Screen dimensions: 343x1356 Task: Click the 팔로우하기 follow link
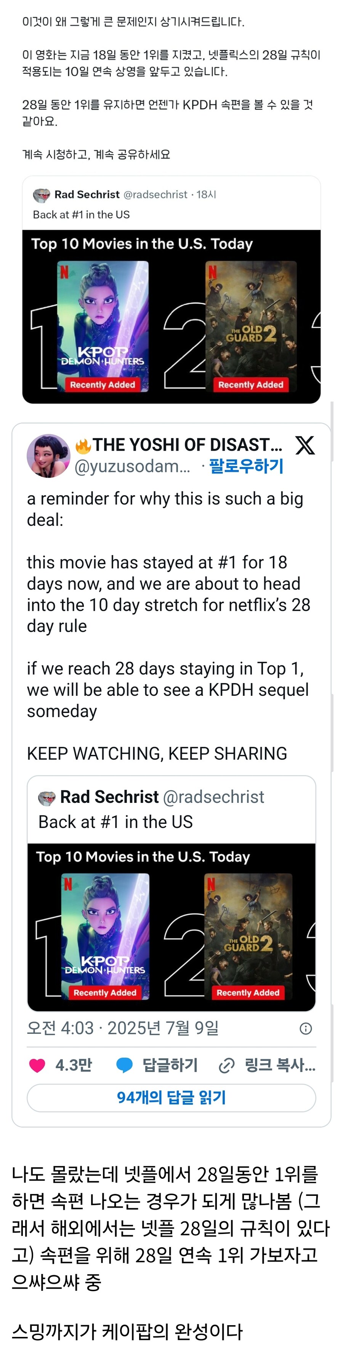click(246, 466)
